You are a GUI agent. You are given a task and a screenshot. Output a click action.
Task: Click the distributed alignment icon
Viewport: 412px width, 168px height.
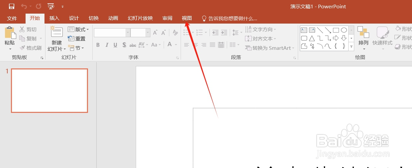221,45
